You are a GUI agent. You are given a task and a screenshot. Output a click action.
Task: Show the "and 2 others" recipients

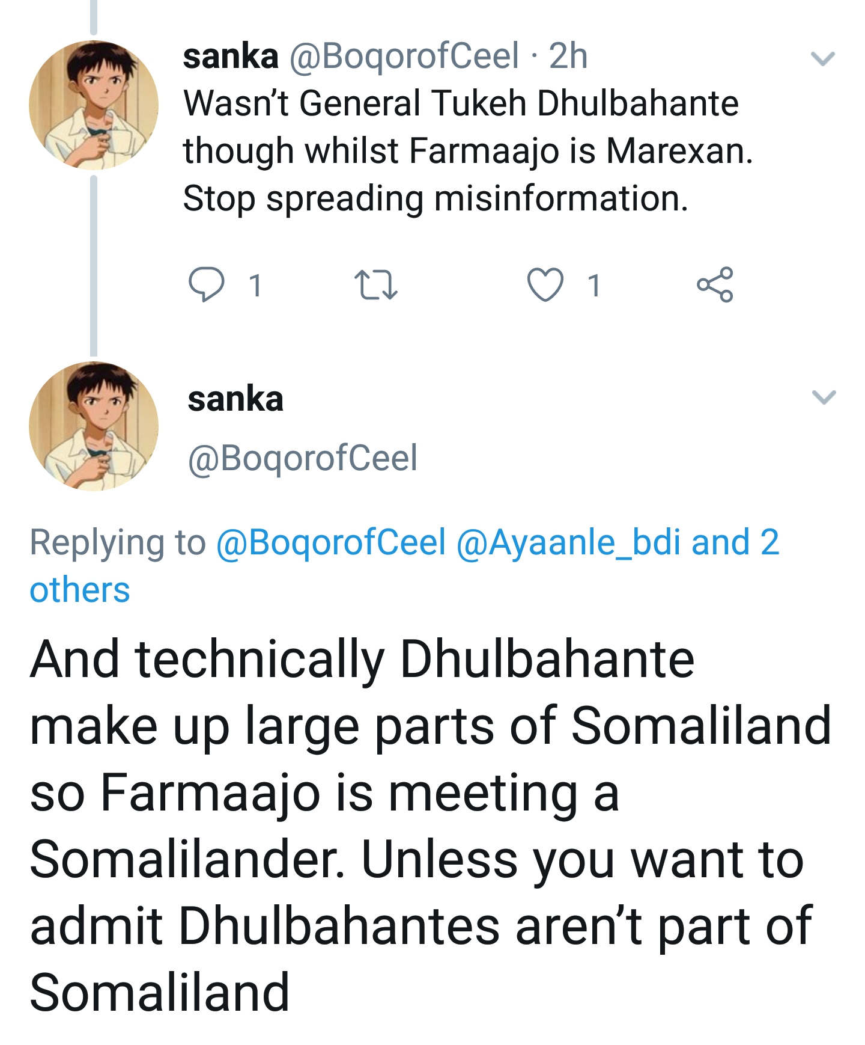click(x=735, y=542)
